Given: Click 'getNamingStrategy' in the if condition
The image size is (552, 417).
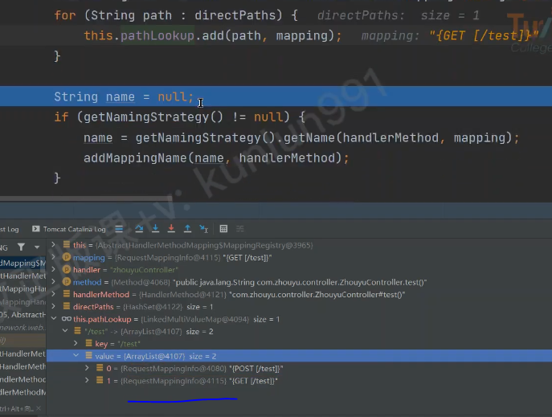Looking at the screenshot, I should 146,117.
